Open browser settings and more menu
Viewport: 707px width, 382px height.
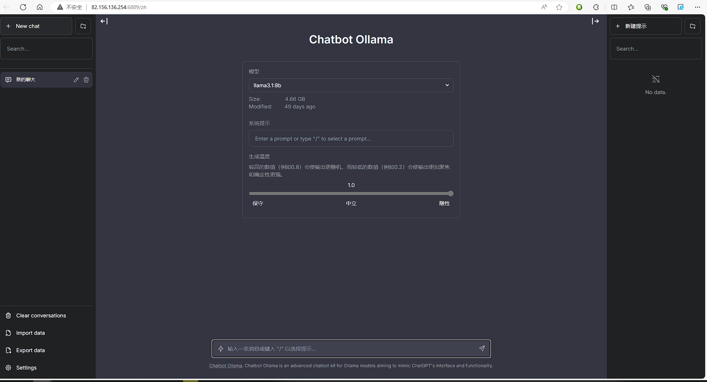tap(698, 7)
